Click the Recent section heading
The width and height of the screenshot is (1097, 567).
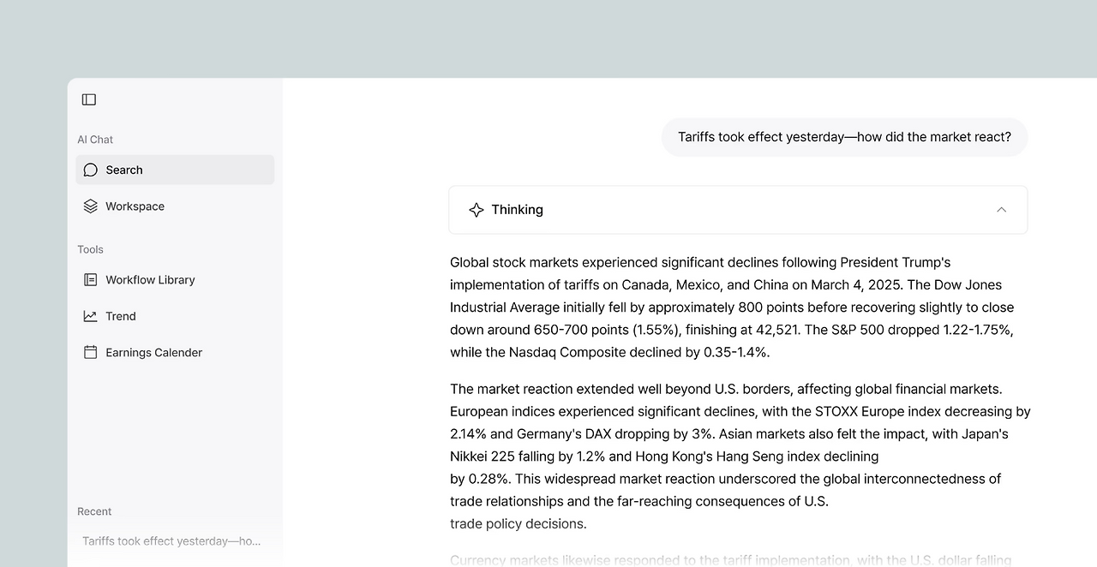click(94, 511)
